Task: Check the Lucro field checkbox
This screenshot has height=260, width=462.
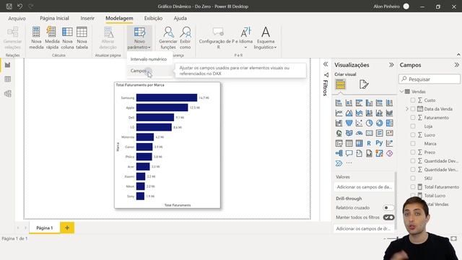Action: [x=413, y=135]
